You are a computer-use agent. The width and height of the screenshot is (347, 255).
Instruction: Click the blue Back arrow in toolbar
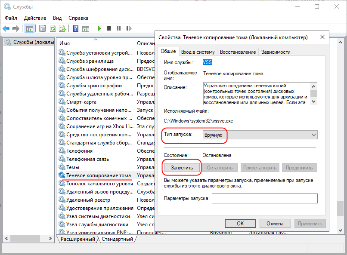point(6,28)
